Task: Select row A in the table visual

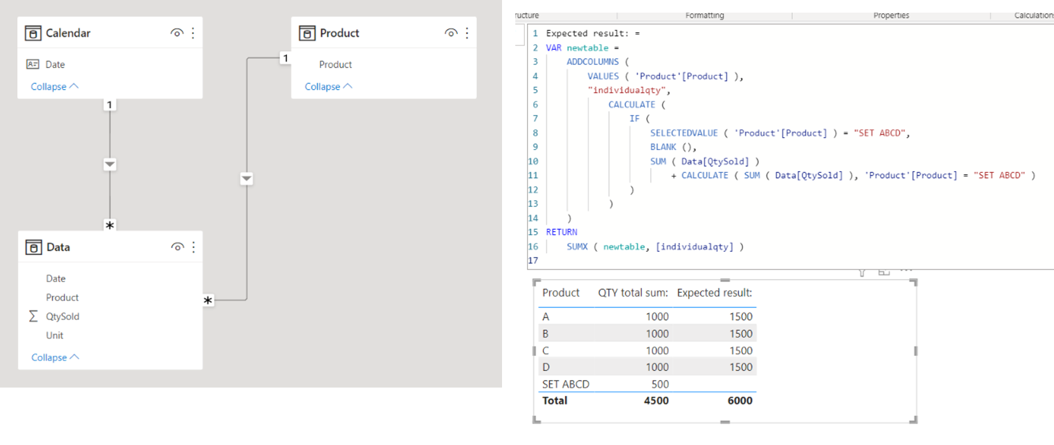Action: [x=647, y=317]
